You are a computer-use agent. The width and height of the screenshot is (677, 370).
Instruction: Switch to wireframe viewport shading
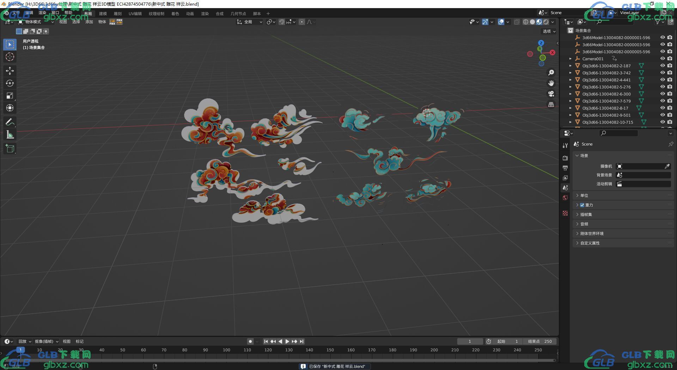525,22
